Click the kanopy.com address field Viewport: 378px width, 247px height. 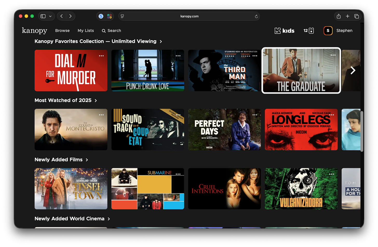(189, 16)
